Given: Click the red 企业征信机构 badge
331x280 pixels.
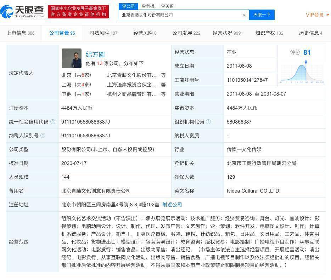Looking at the screenshot, I should 78,11.
